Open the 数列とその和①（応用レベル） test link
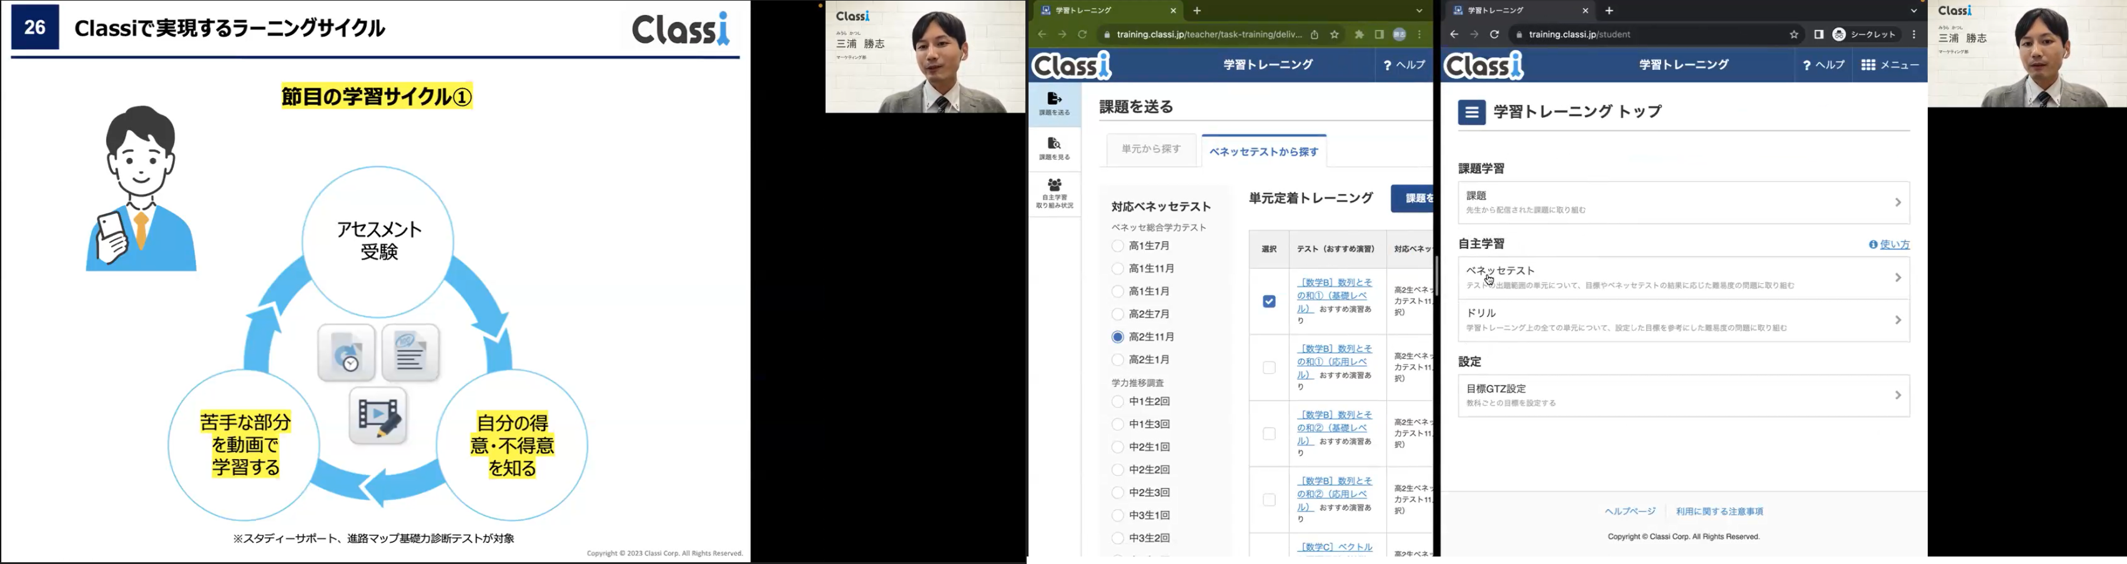 tap(1335, 362)
